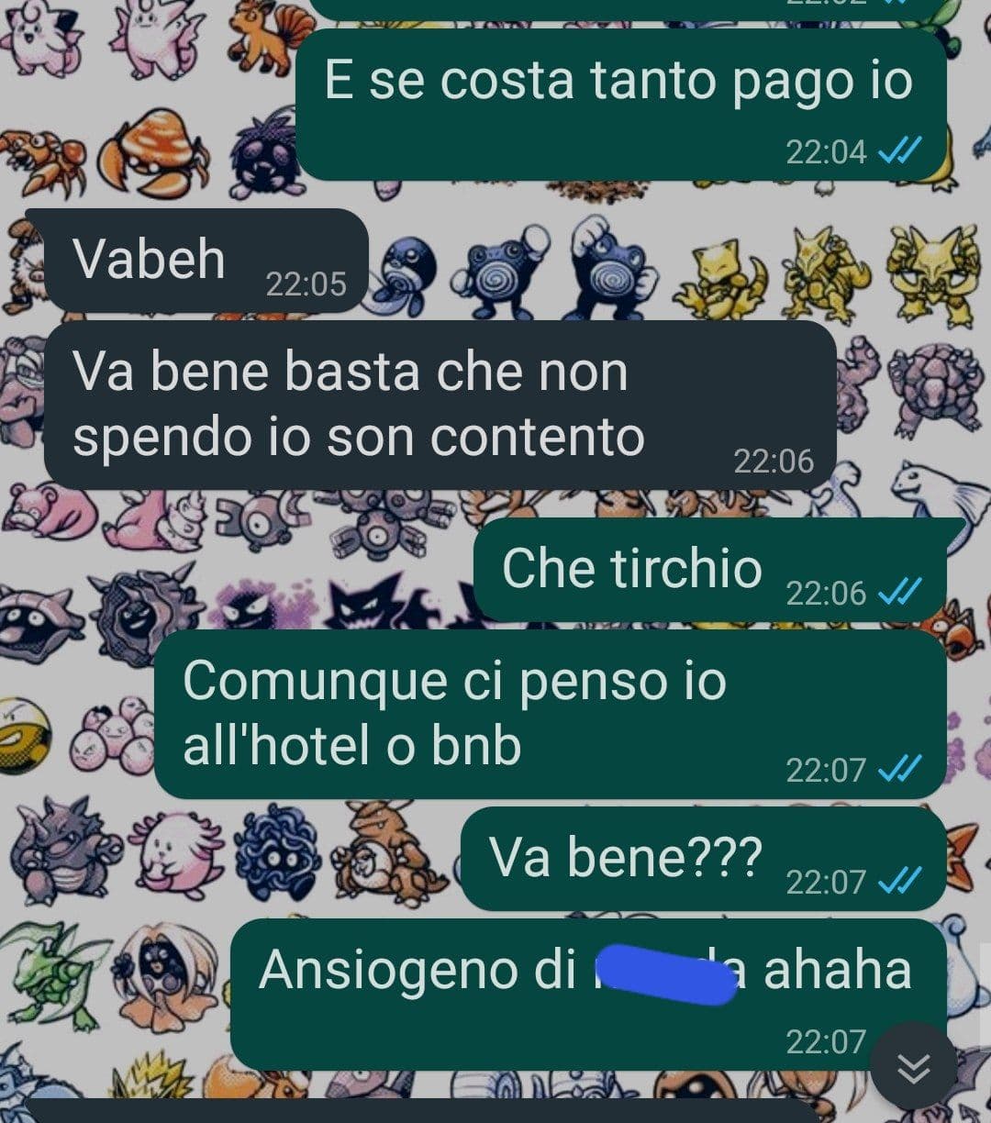Tap the "Va bene basta che non spendo" message

click(x=440, y=405)
